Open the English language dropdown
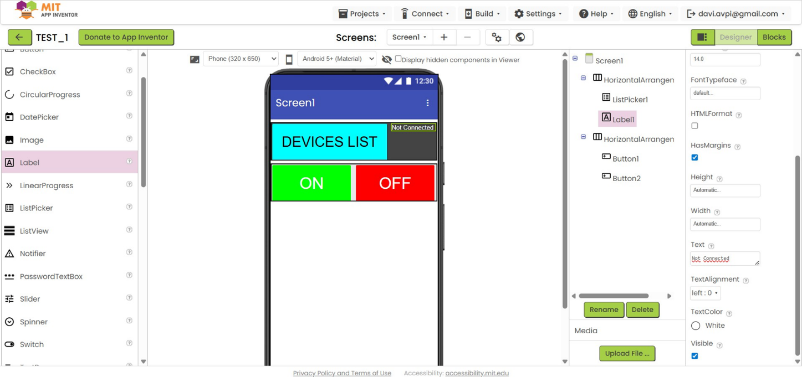Image resolution: width=802 pixels, height=377 pixels. pyautogui.click(x=650, y=14)
